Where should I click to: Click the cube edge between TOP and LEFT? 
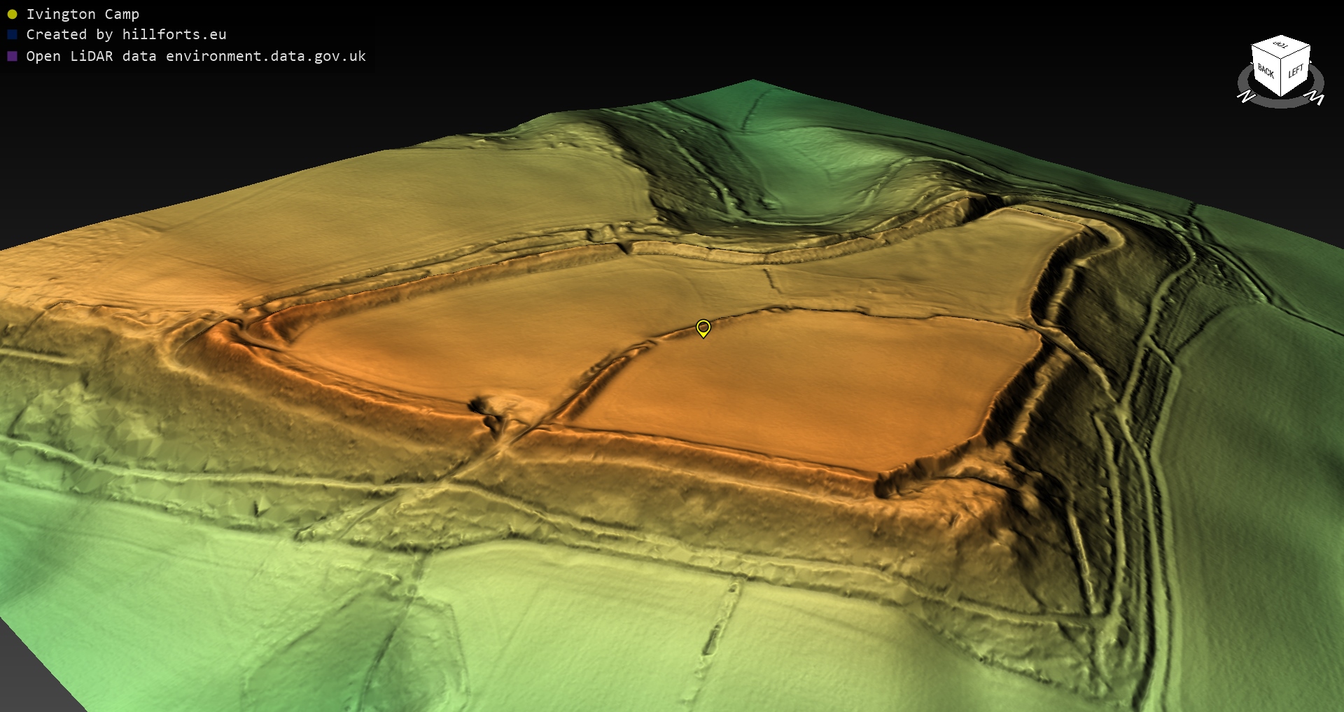(x=1296, y=53)
